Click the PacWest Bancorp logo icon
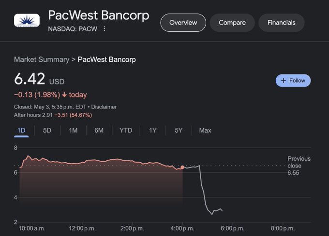This screenshot has height=236, width=329. click(x=27, y=20)
